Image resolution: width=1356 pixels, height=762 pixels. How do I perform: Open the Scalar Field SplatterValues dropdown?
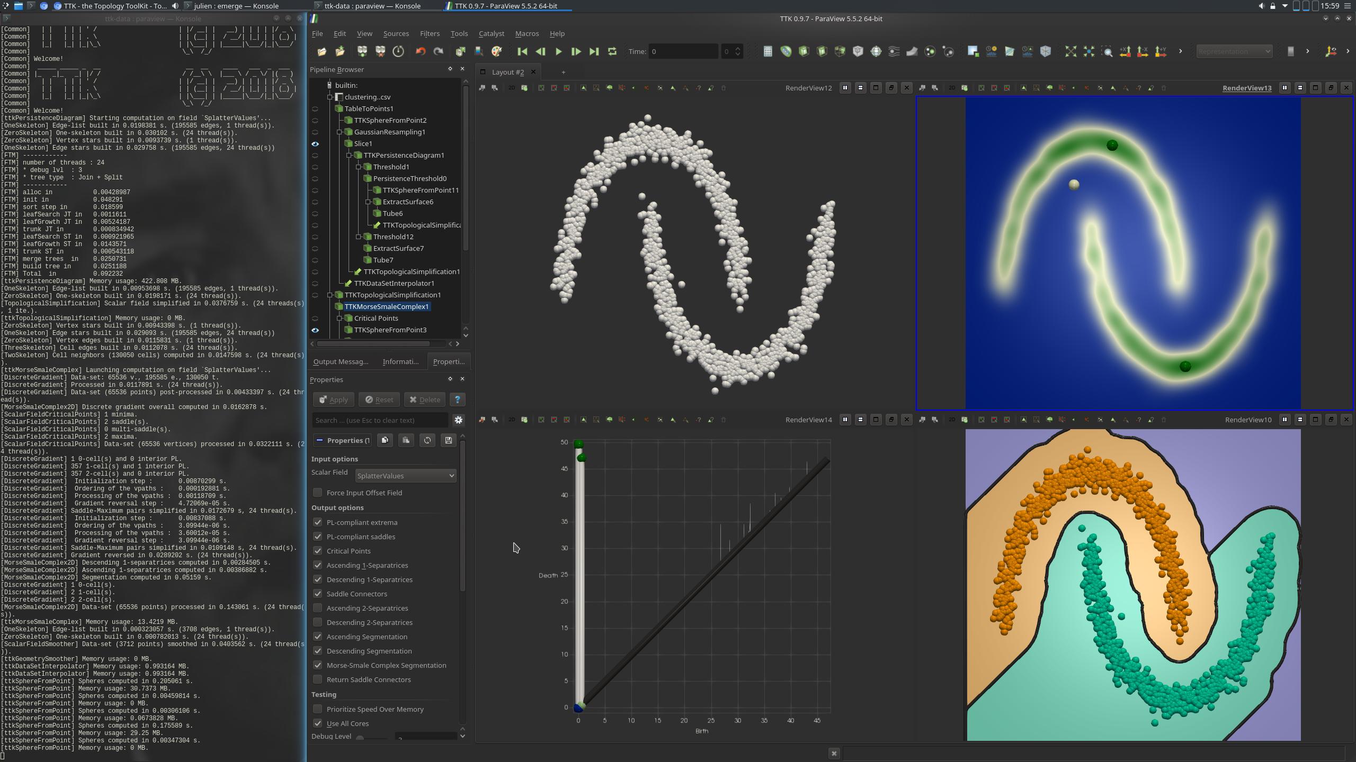pyautogui.click(x=405, y=476)
